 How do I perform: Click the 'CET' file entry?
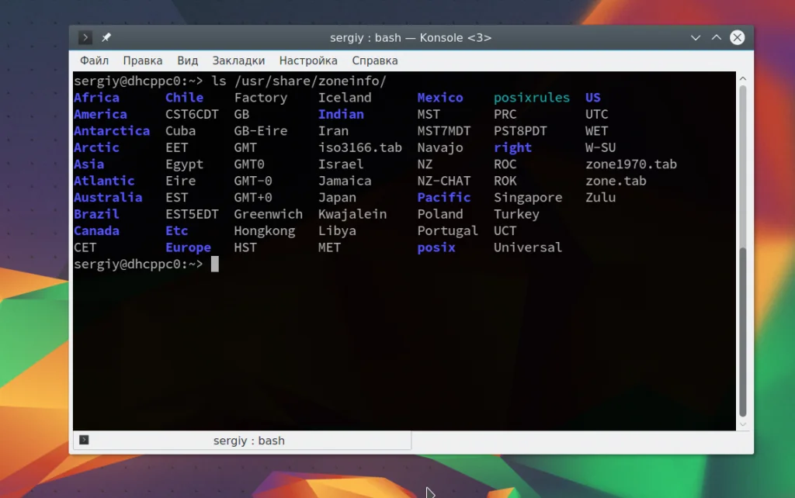point(85,247)
